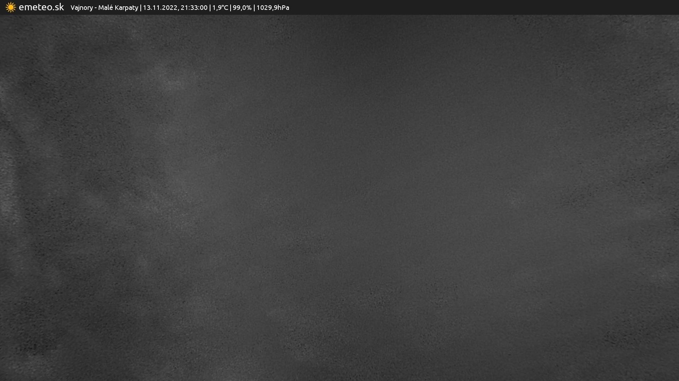Select the Malé Karpaty text
This screenshot has height=381, width=679.
click(x=118, y=8)
